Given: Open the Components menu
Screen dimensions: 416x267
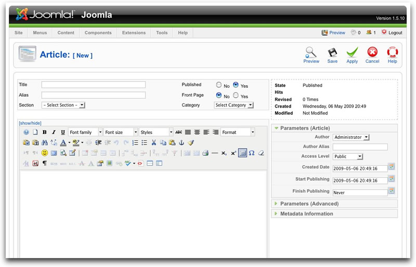Looking at the screenshot, I should [98, 33].
